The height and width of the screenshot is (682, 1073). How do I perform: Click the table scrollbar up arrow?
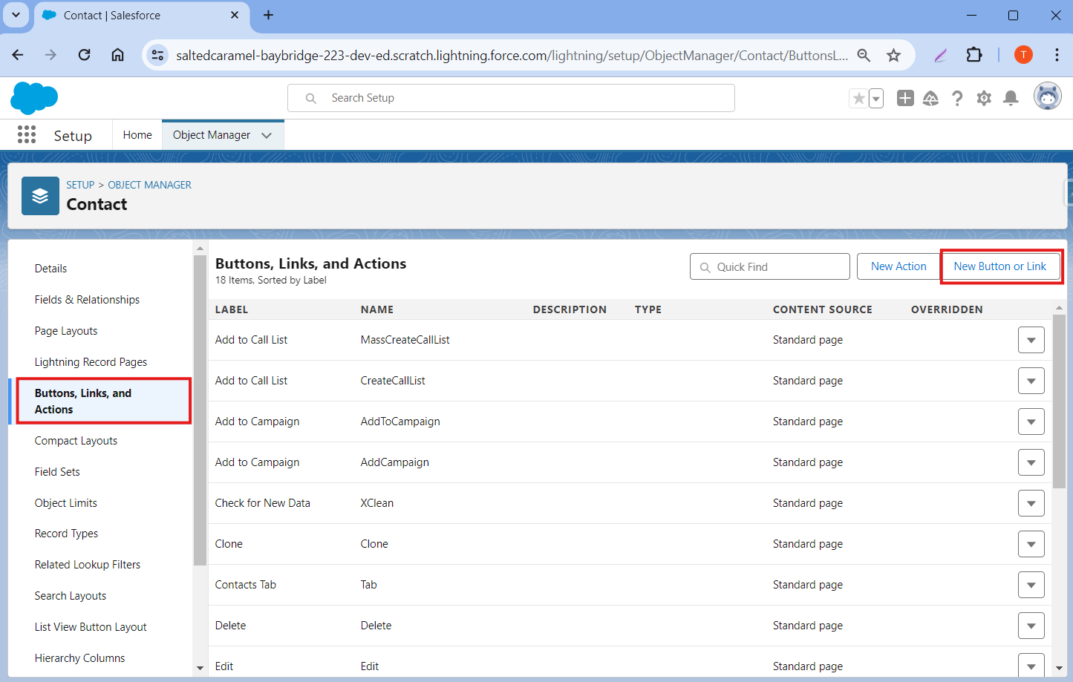pyautogui.click(x=1059, y=307)
